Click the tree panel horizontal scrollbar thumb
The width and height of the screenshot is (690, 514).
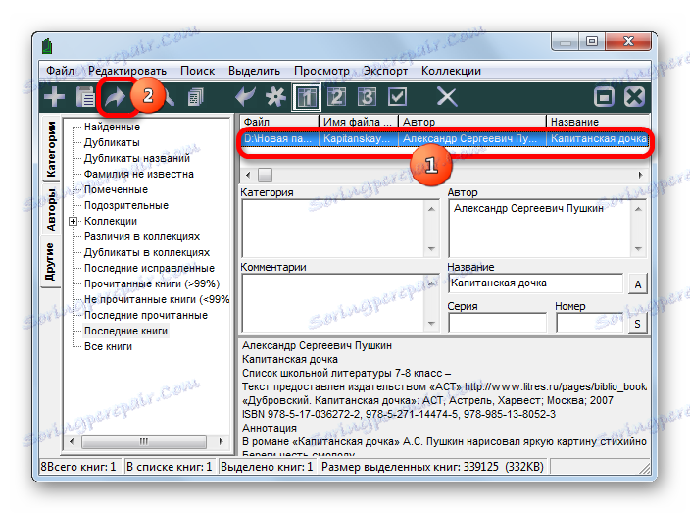point(144,441)
